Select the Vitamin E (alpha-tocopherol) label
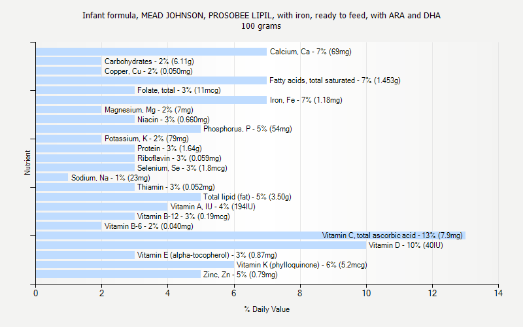This screenshot has height=327, width=523. [207, 255]
